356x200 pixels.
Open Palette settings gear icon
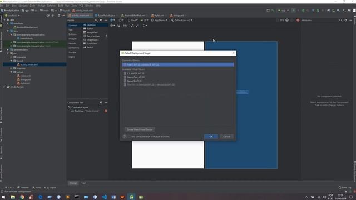(101, 20)
